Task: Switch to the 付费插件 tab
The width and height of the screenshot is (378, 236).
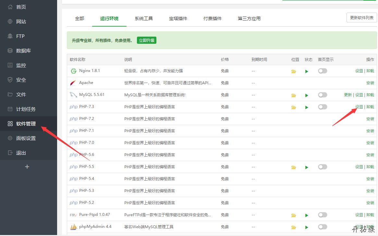Action: (x=213, y=18)
